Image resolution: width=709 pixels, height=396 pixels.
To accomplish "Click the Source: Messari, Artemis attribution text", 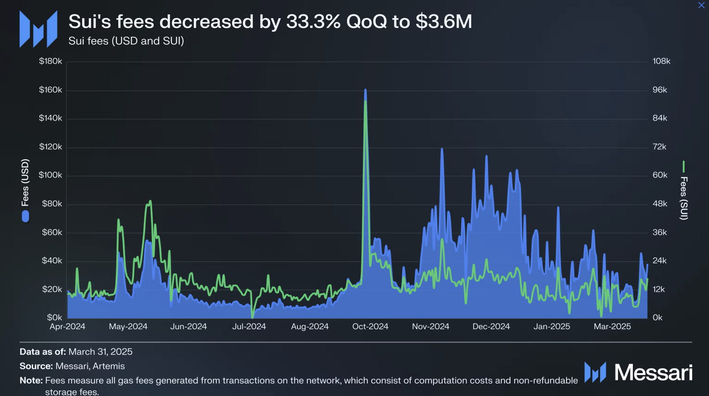I will 71,366.
